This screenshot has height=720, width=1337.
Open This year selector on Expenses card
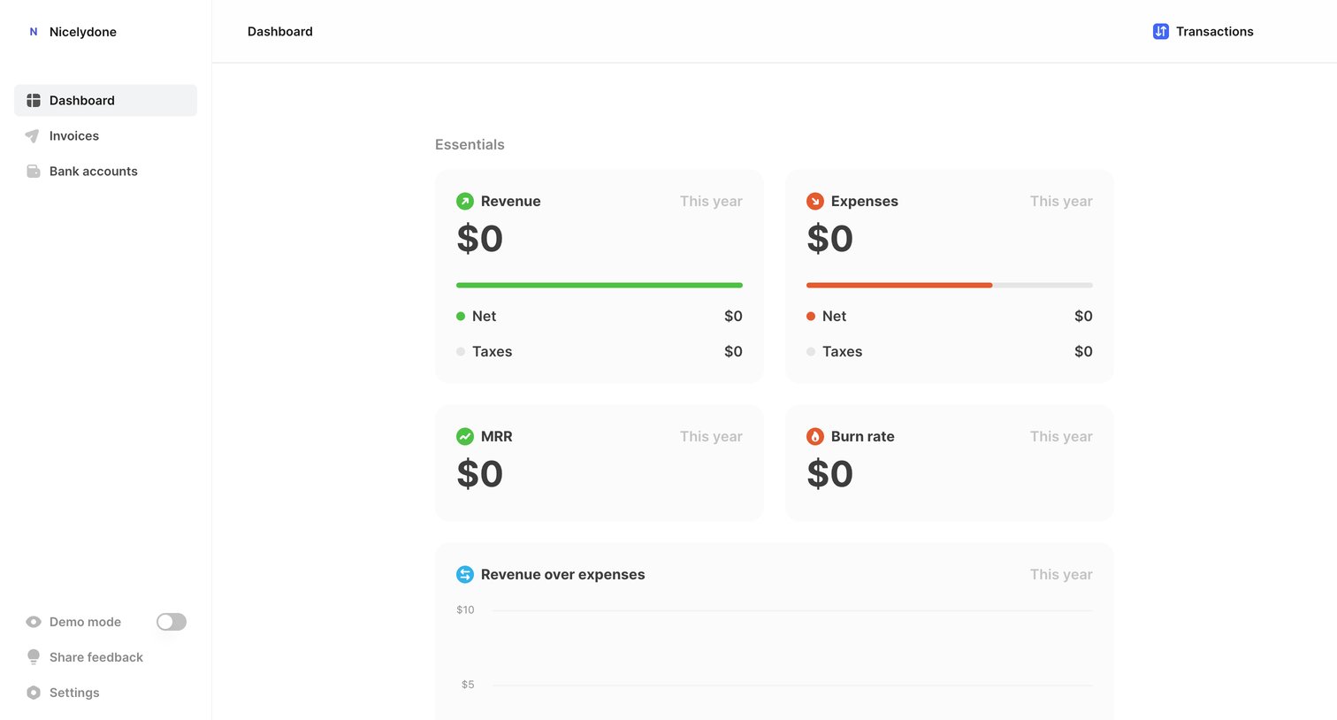[x=1061, y=202]
